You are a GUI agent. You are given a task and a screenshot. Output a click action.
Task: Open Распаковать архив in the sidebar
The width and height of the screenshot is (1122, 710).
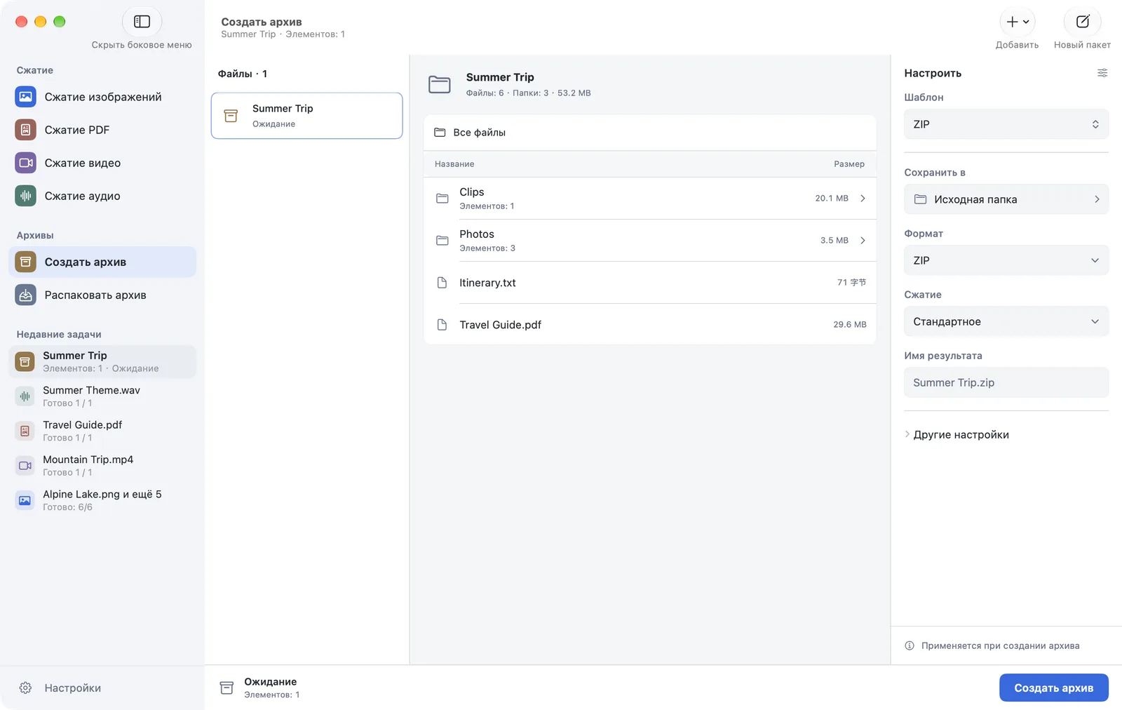point(102,295)
